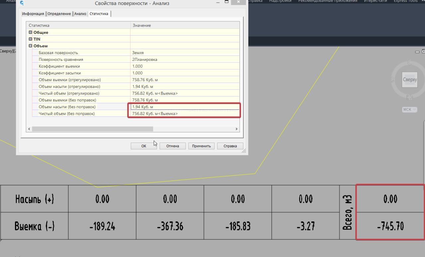Screen dimensions: 425x257
Task: Click the Отмена button
Action: 173,146
